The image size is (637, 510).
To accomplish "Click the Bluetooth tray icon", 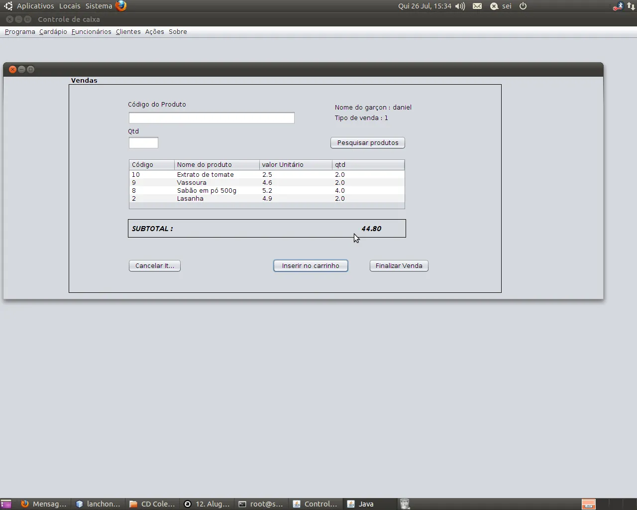I will click(618, 6).
